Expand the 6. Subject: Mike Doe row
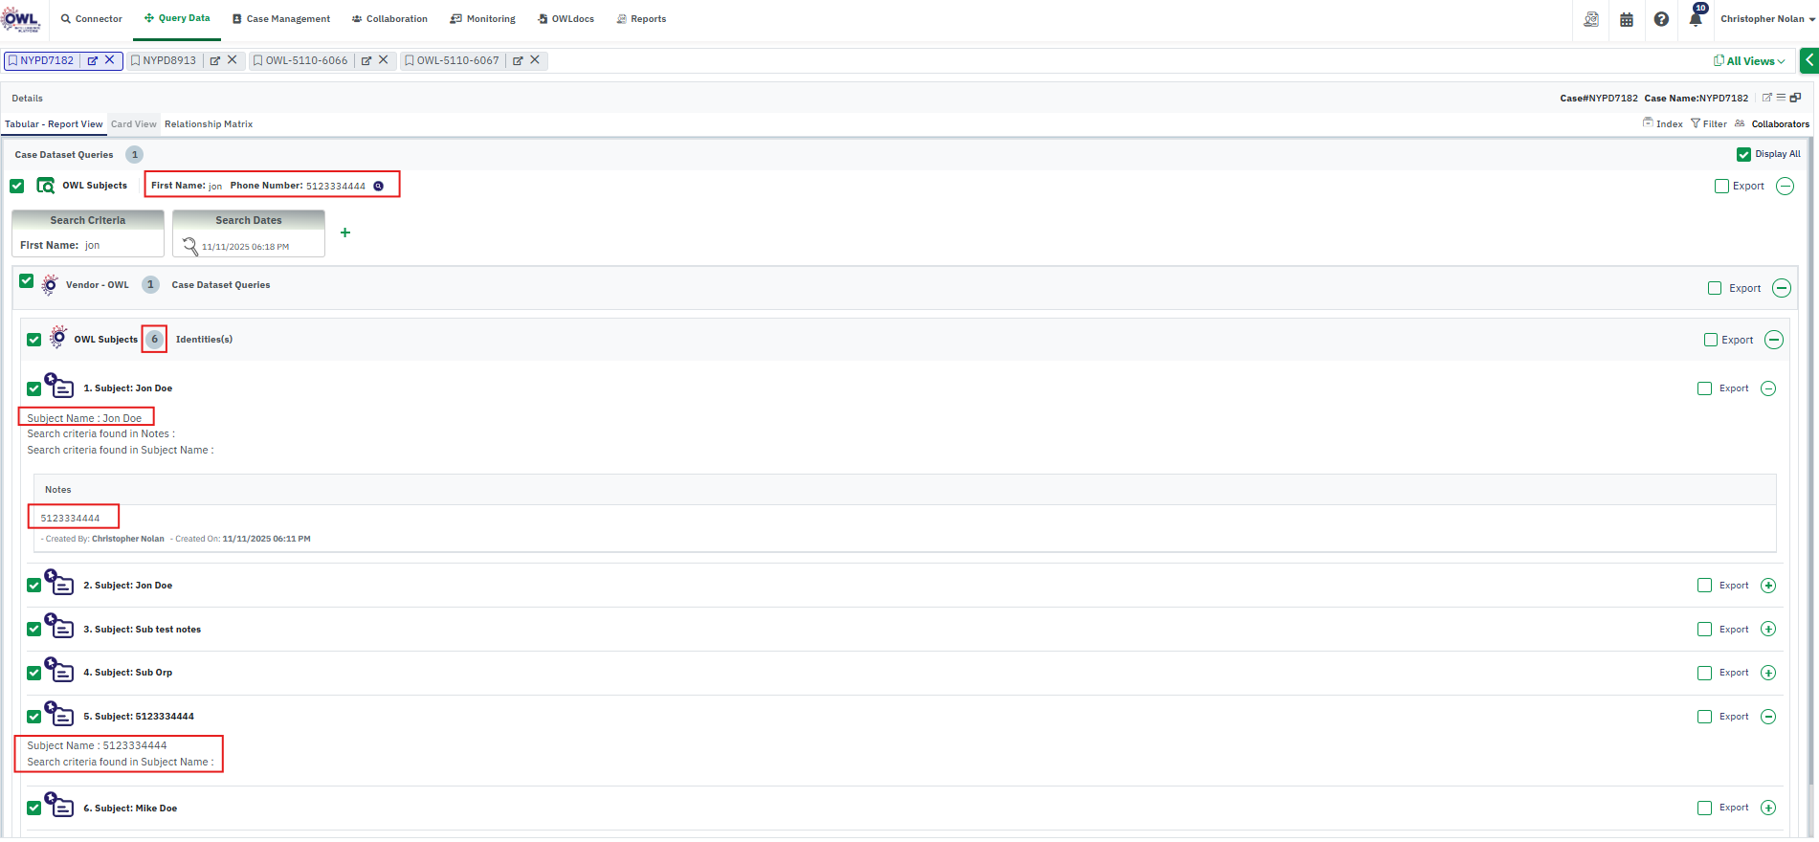Image resolution: width=1819 pixels, height=842 pixels. coord(1768,808)
